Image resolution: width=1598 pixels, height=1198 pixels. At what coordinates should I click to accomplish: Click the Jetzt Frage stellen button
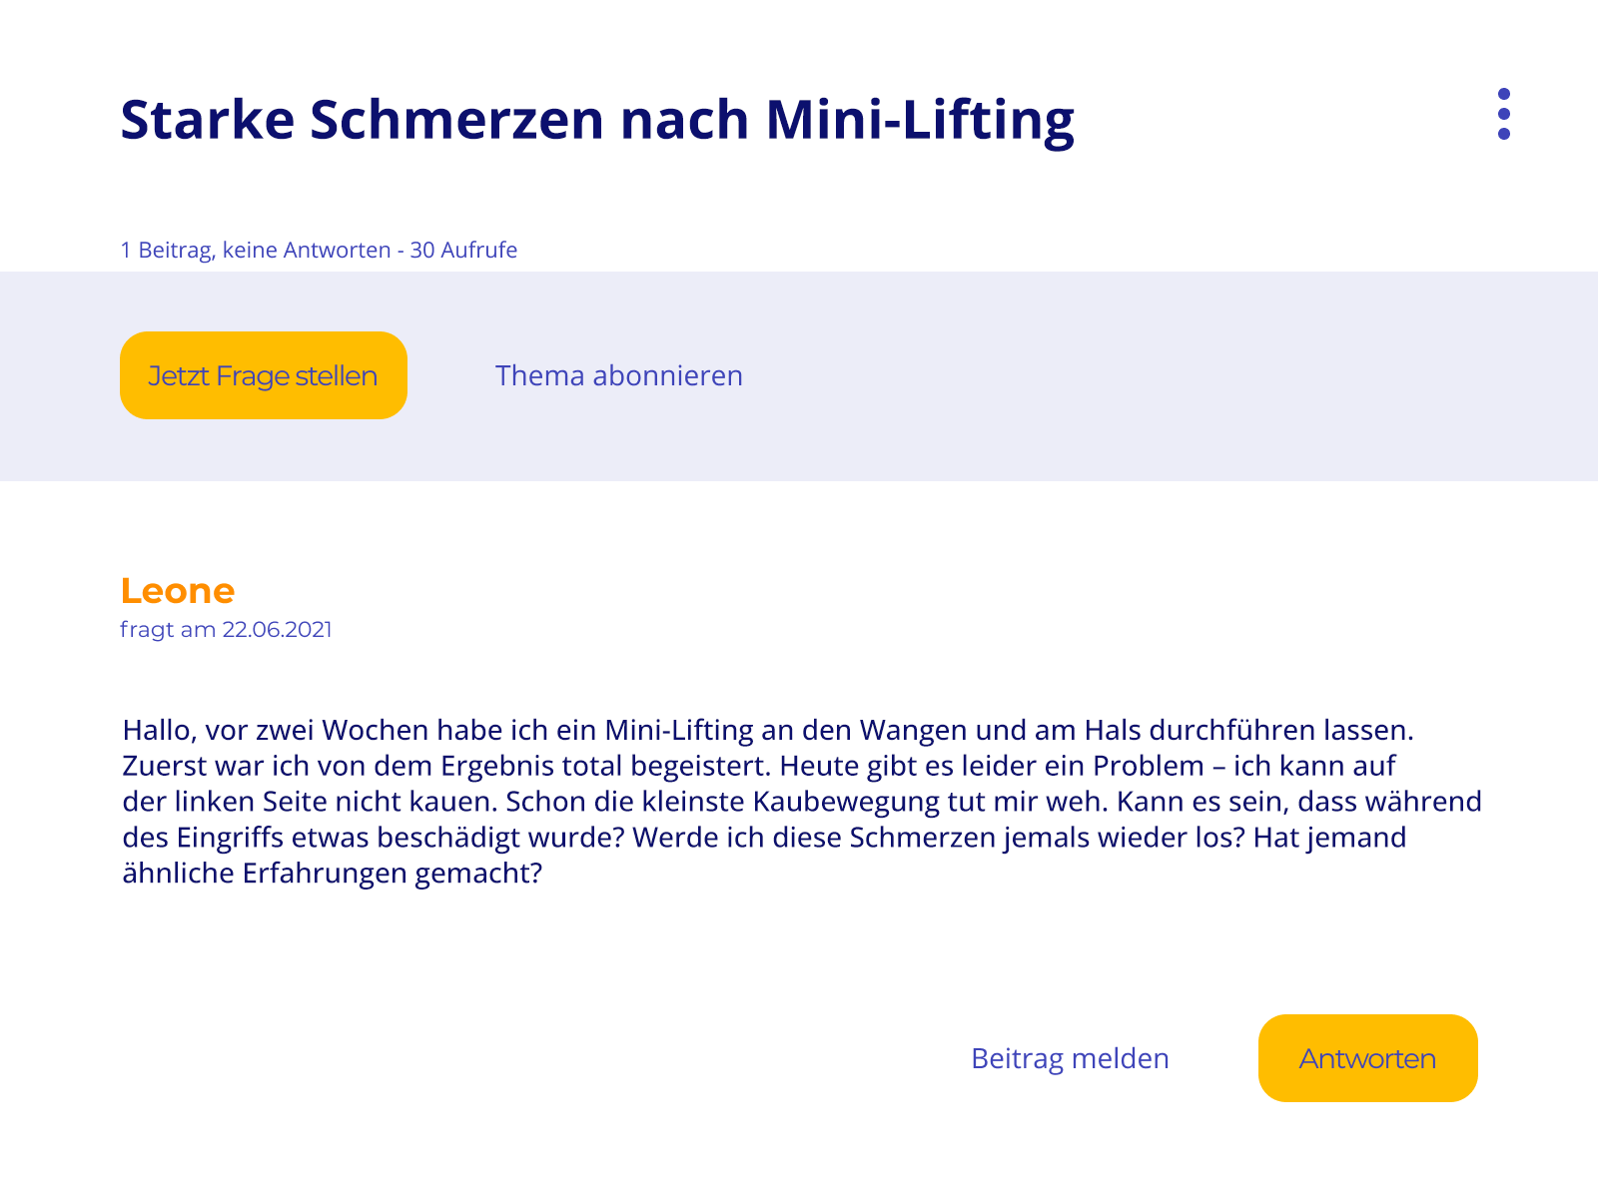(264, 375)
